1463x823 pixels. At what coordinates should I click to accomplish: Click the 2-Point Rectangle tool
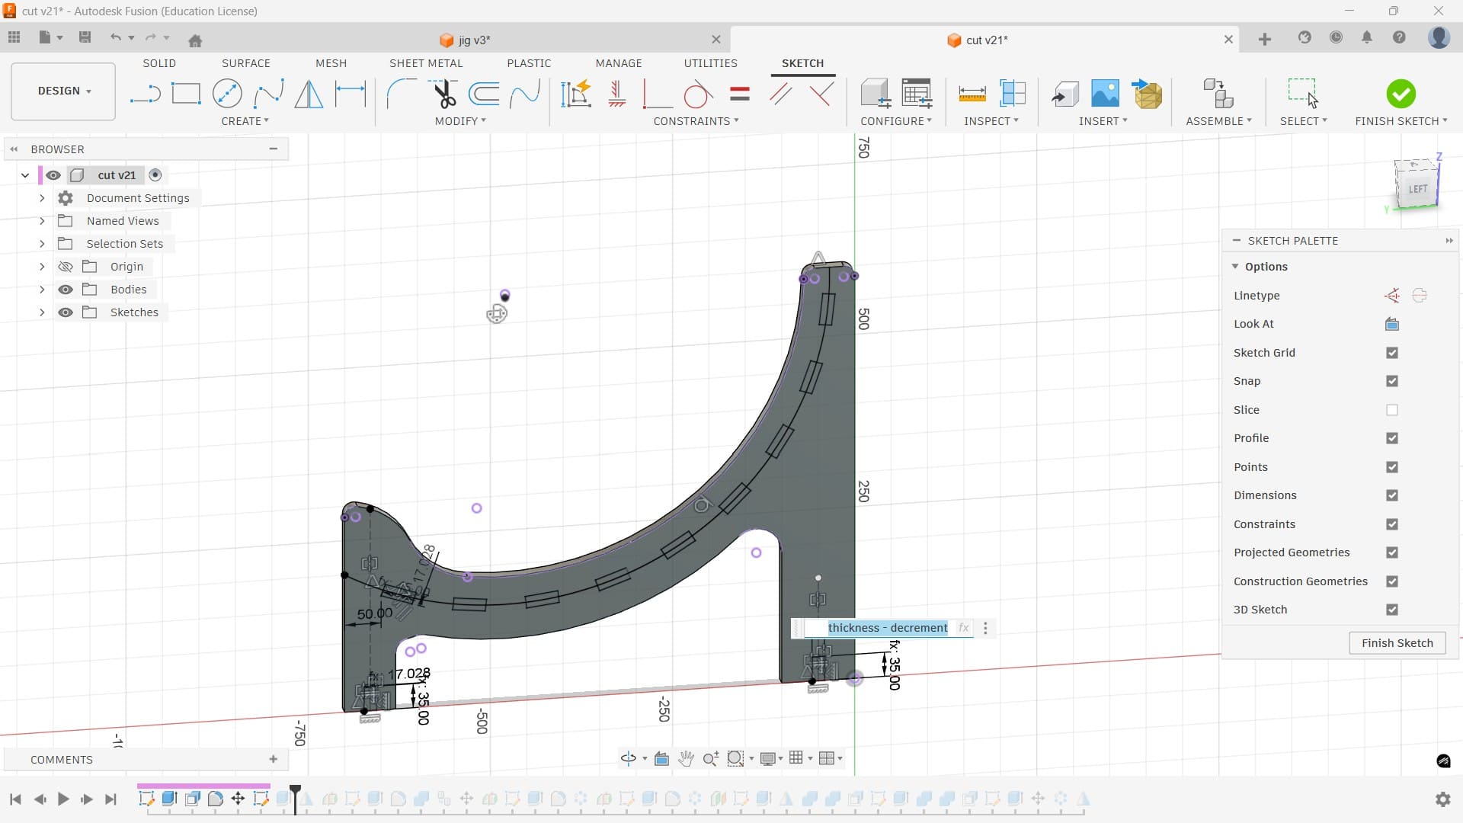point(186,94)
